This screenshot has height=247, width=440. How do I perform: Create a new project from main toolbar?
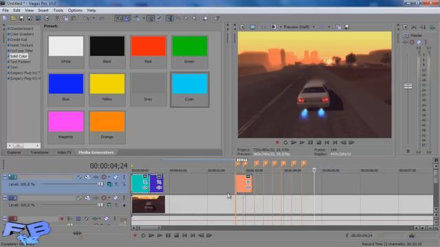pos(5,19)
